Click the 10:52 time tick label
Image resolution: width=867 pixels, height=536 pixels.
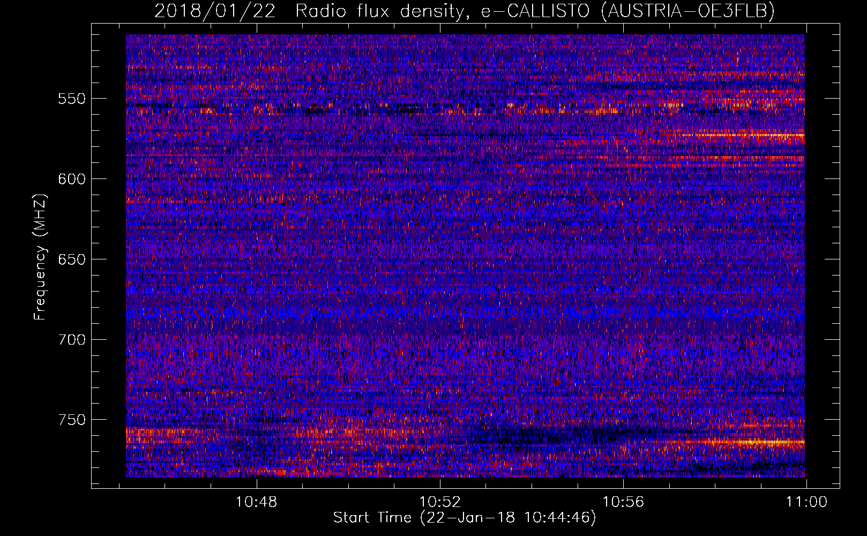(x=440, y=502)
